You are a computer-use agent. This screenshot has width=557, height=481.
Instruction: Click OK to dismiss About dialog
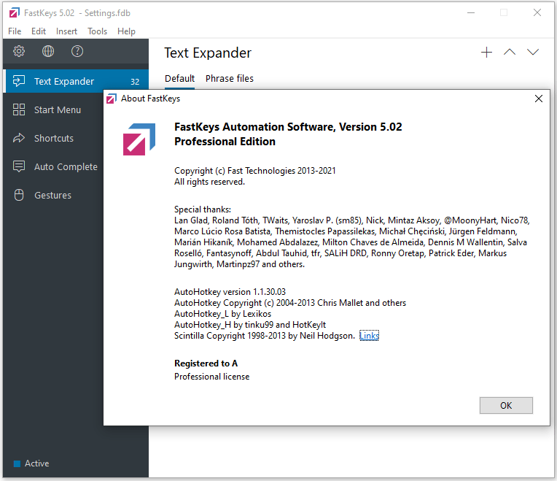tap(506, 405)
